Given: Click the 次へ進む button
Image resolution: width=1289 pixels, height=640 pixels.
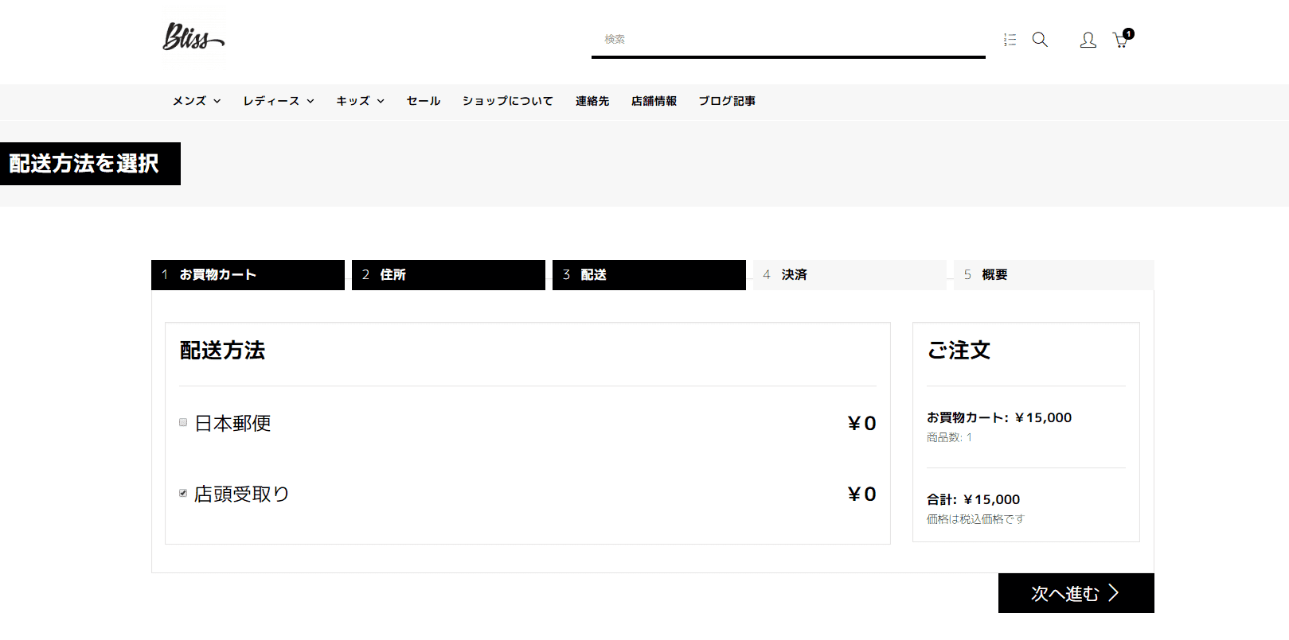Looking at the screenshot, I should pyautogui.click(x=1076, y=593).
